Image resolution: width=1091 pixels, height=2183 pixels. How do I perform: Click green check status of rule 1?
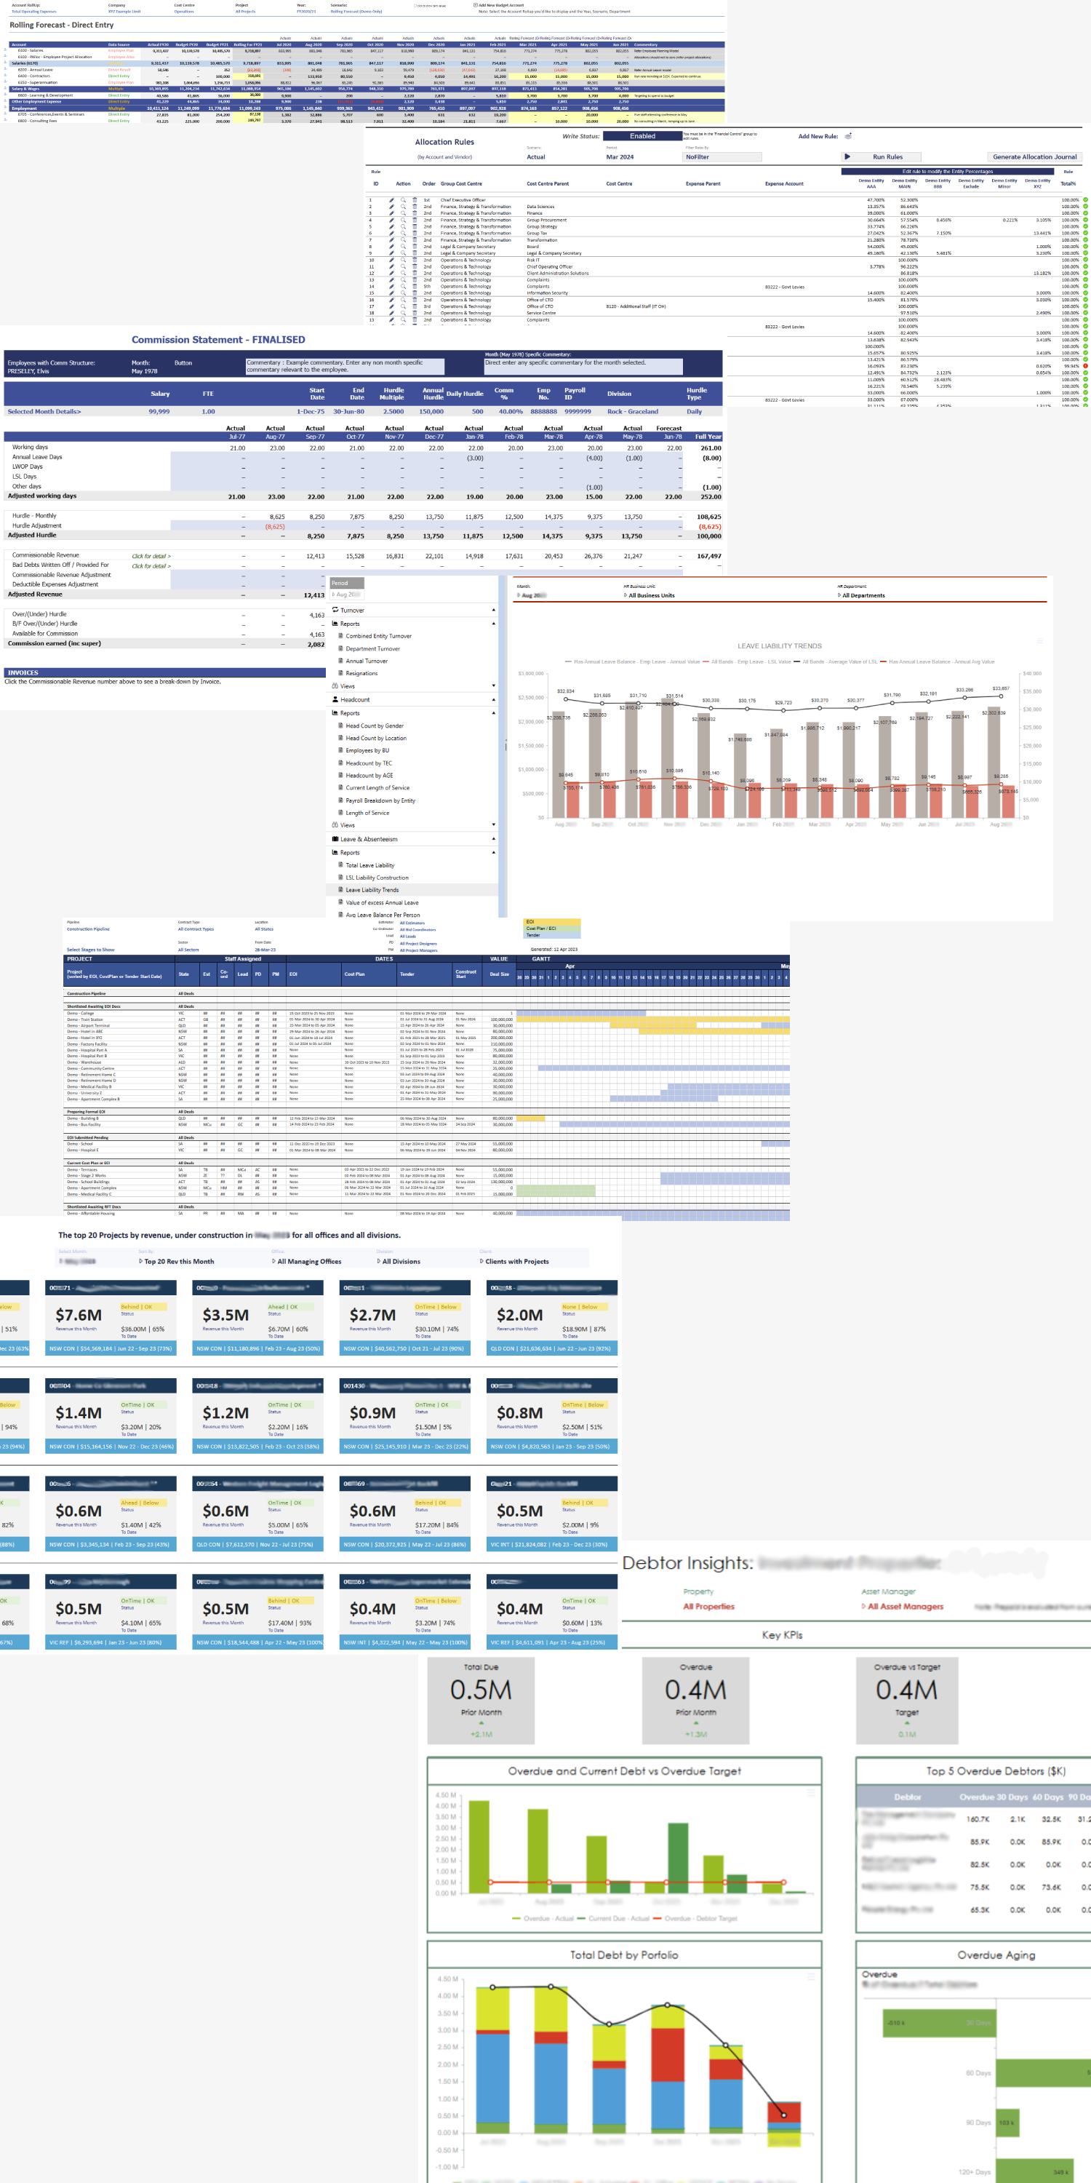(1085, 200)
